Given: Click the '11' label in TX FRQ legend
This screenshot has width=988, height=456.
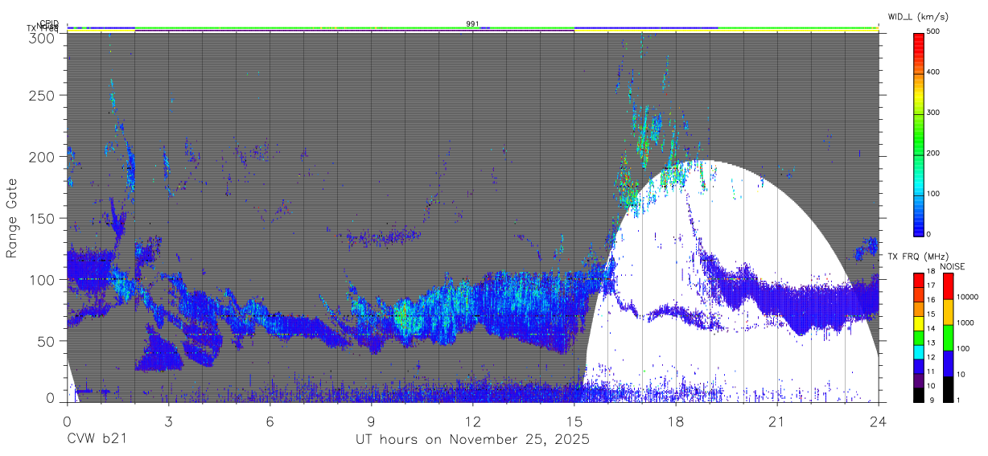Looking at the screenshot, I should pyautogui.click(x=931, y=372).
